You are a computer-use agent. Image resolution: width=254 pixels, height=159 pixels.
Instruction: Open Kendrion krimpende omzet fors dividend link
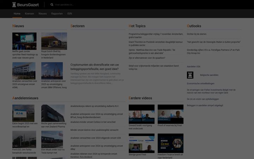point(94,155)
